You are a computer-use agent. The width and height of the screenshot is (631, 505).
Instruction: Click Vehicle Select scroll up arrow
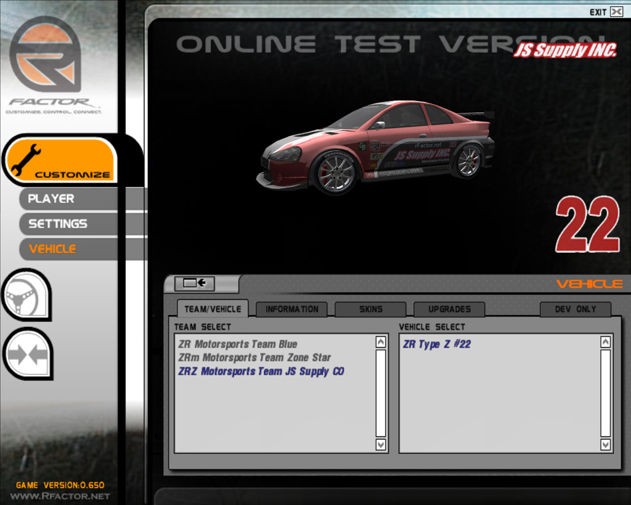click(606, 342)
